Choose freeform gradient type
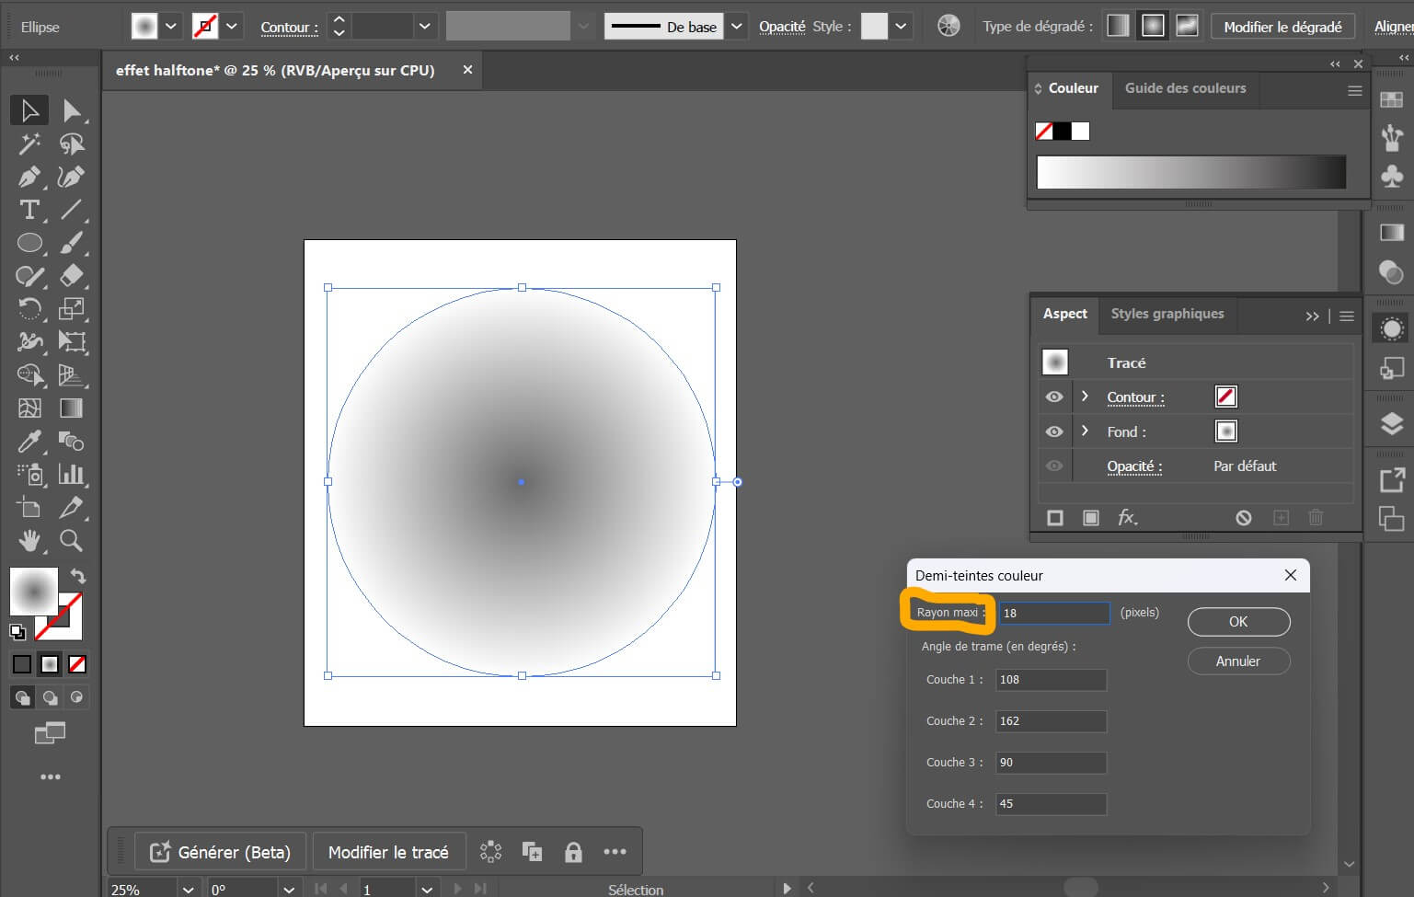Screen dimensions: 1414x897 [x=1188, y=26]
